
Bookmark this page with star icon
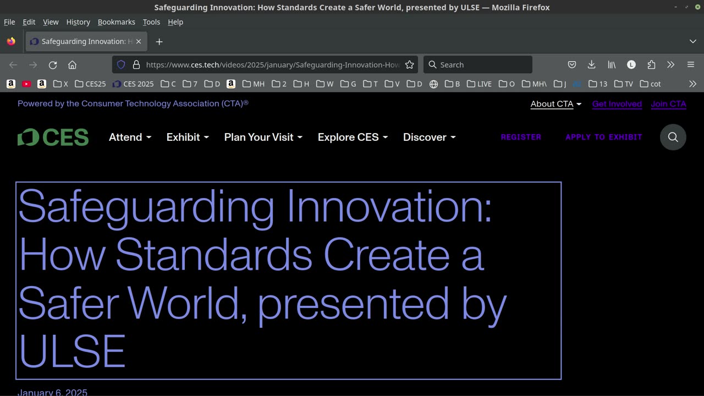(409, 65)
